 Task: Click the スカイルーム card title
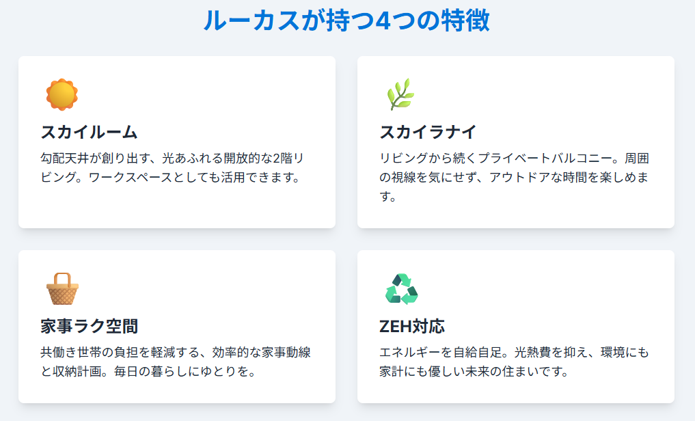90,132
